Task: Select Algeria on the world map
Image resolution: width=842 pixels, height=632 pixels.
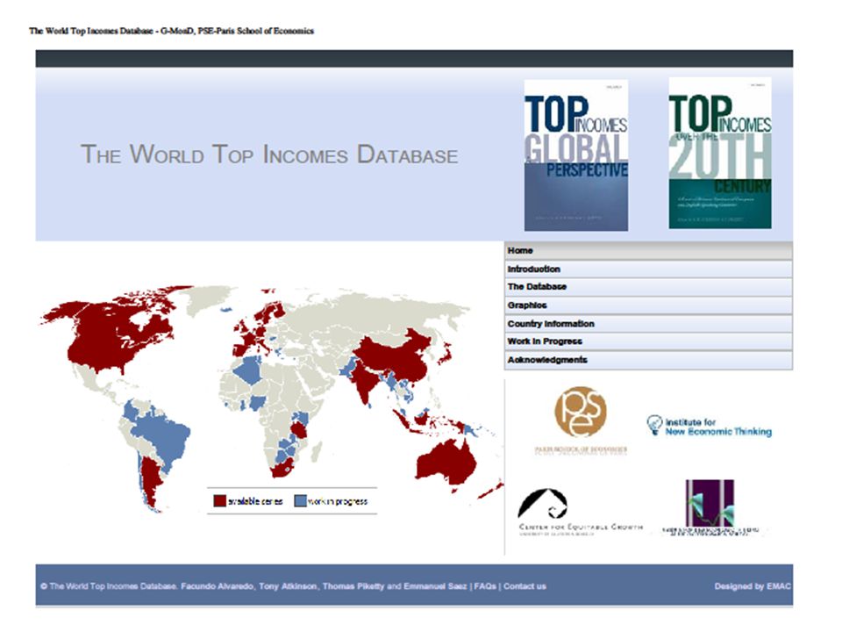Action: (x=248, y=370)
